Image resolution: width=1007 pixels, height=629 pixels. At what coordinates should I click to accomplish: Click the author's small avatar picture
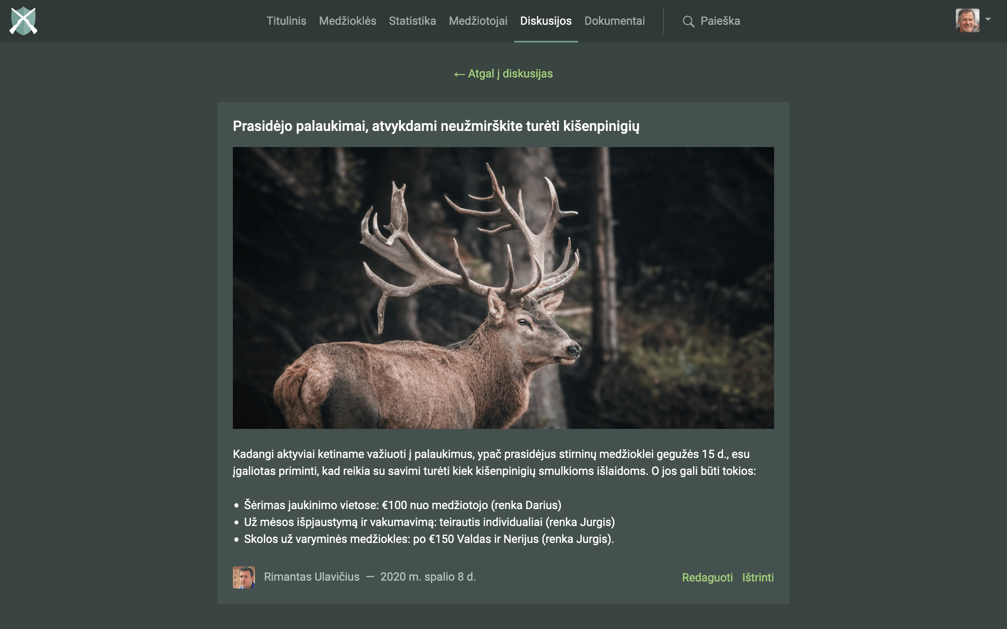coord(244,577)
